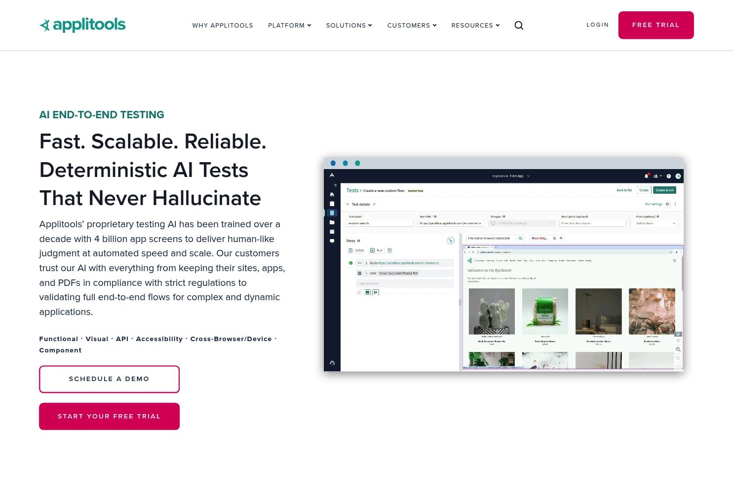Screen dimensions: 733x488
Task: Click the Small Succulent Planter Pot cactus thumbnail
Action: (492, 312)
